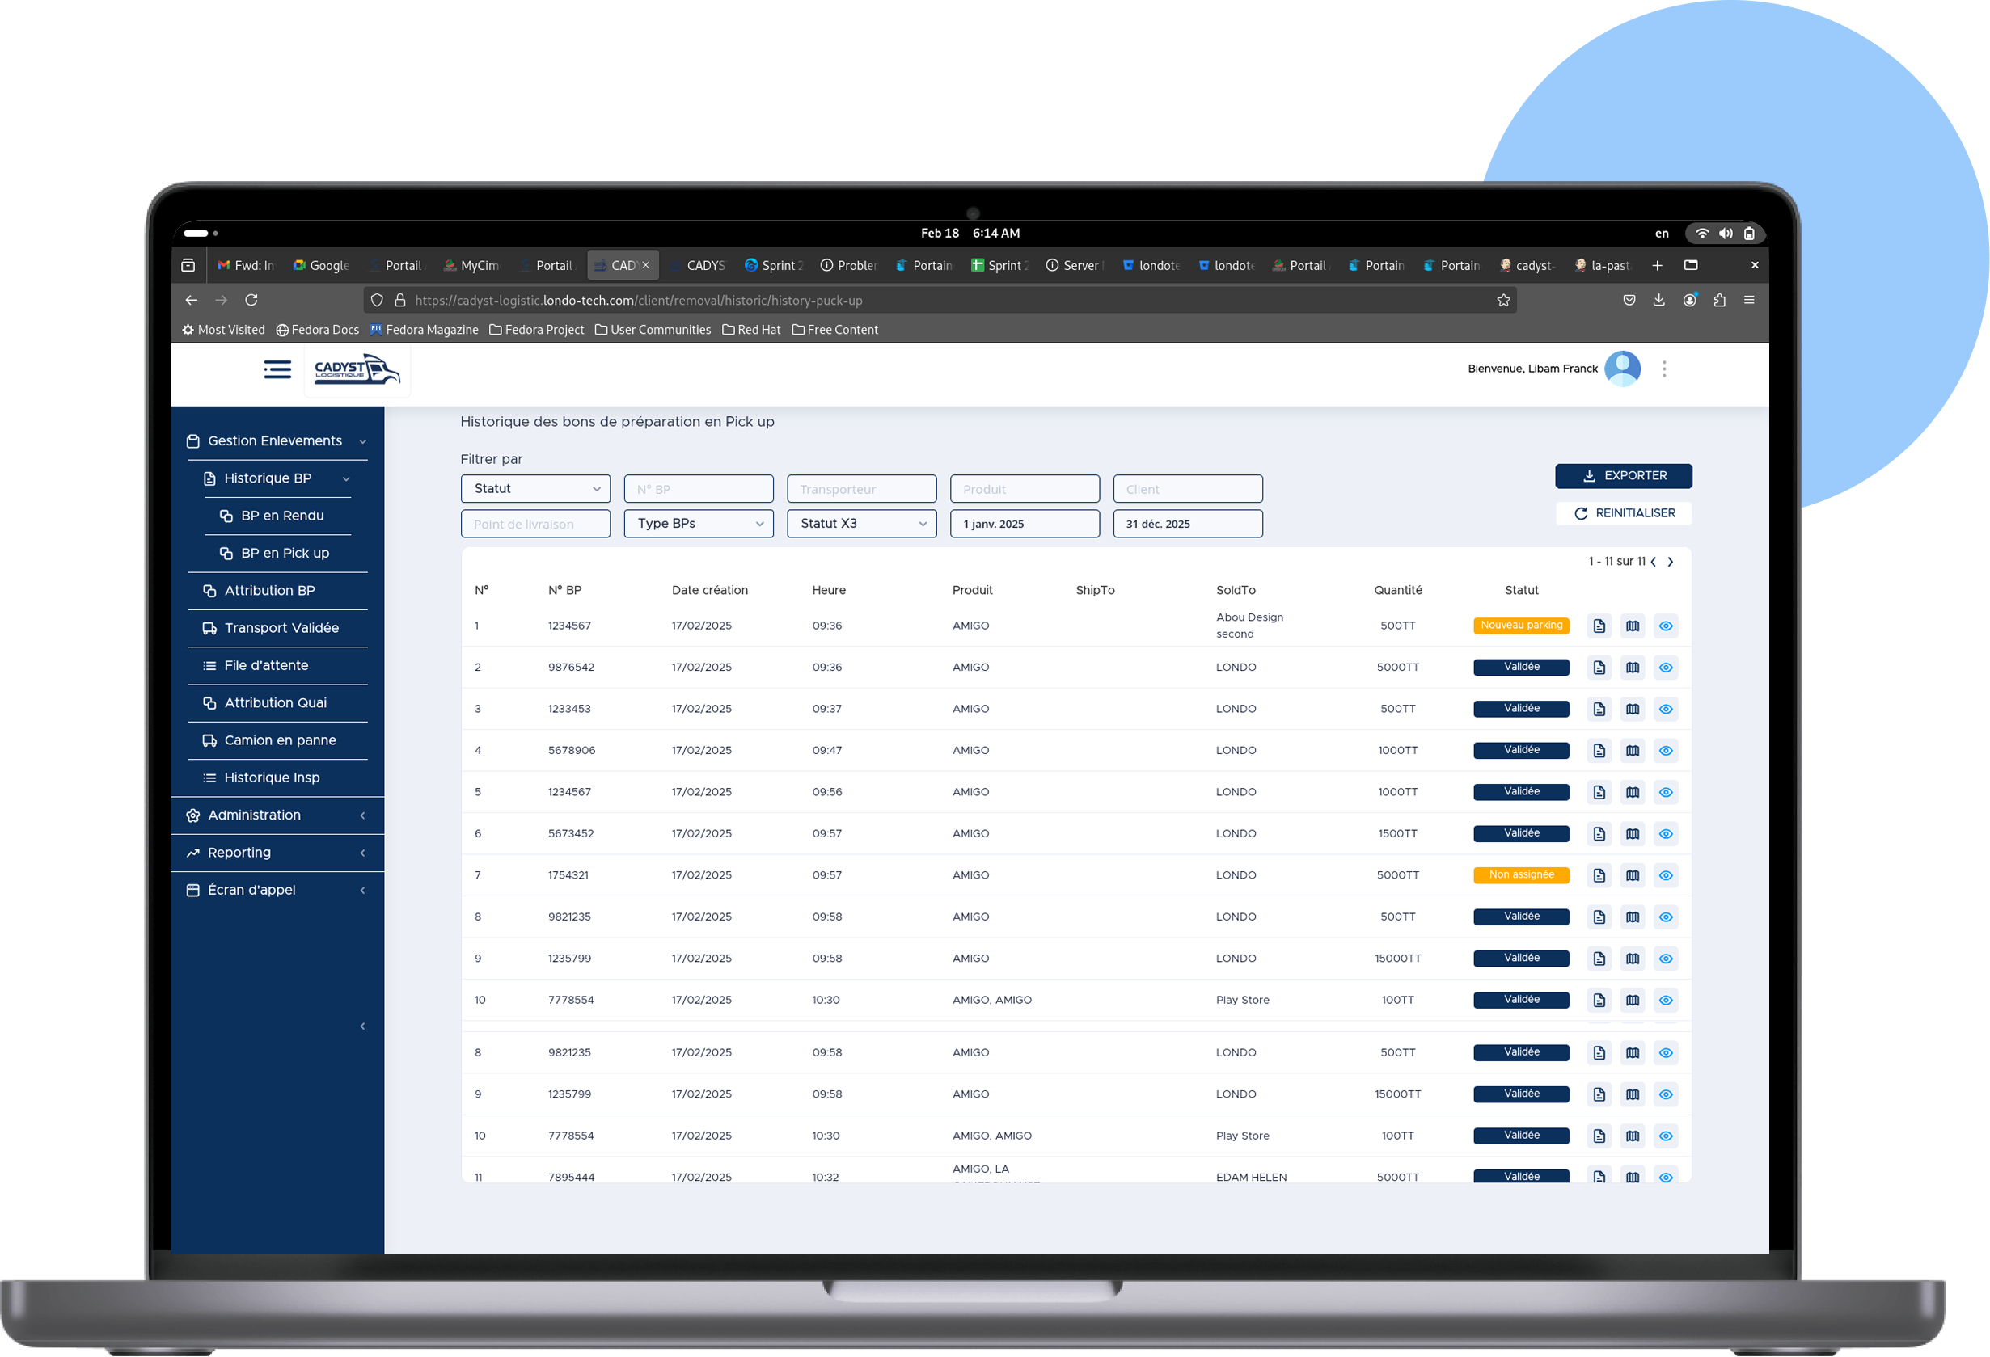This screenshot has height=1357, width=1990.
Task: Open the three-dot menu beside the avatar
Action: [x=1665, y=368]
